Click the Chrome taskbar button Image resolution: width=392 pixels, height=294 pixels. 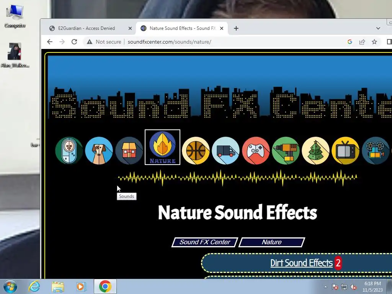[x=105, y=286]
